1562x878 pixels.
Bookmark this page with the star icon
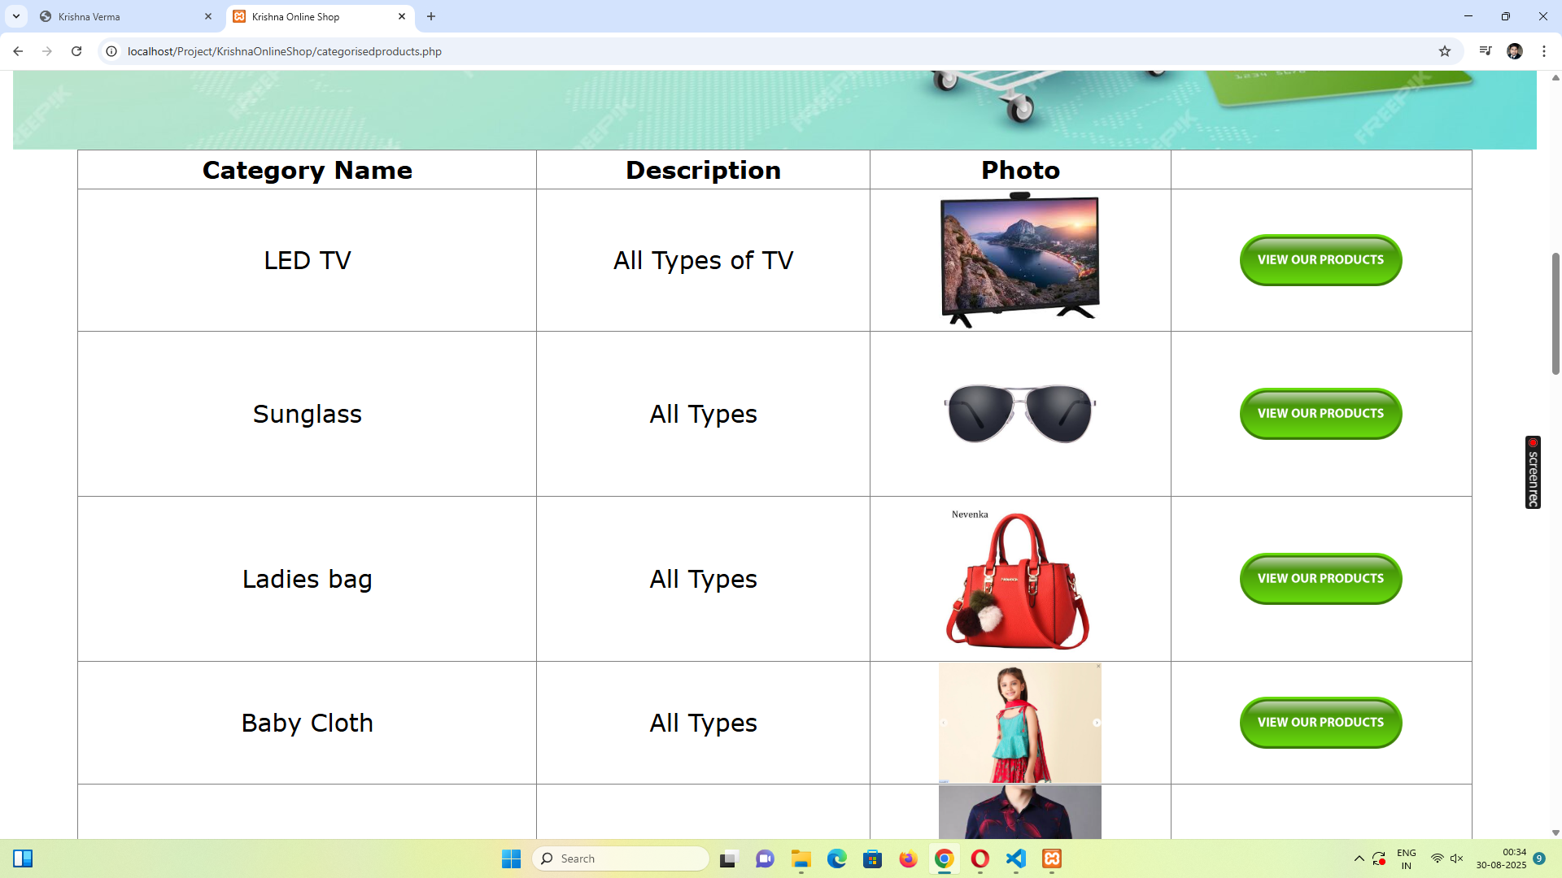[1445, 51]
